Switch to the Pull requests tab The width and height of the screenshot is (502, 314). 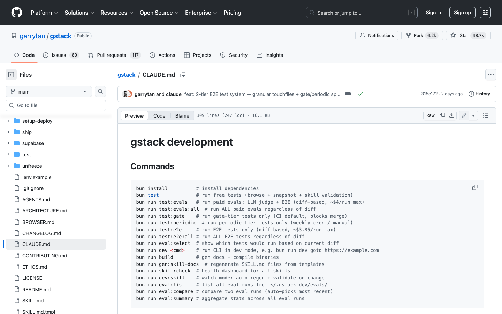[x=114, y=55]
